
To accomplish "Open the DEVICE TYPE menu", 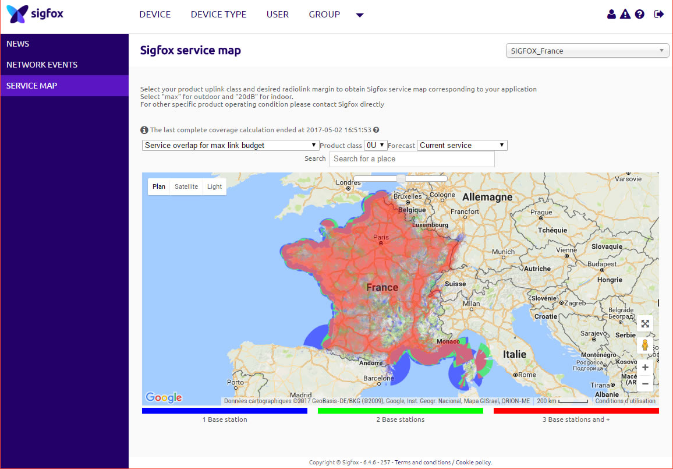I will tap(218, 15).
